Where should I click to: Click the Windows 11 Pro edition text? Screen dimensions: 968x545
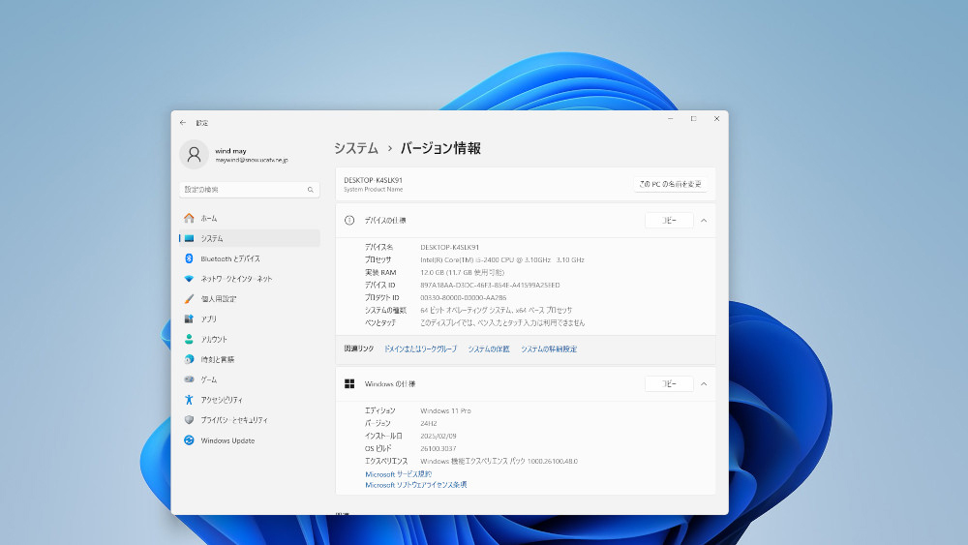[x=445, y=410]
